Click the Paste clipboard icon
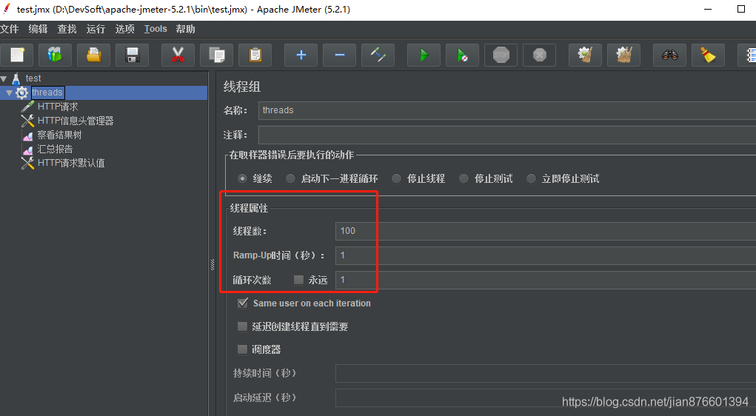This screenshot has height=416, width=756. coord(255,55)
